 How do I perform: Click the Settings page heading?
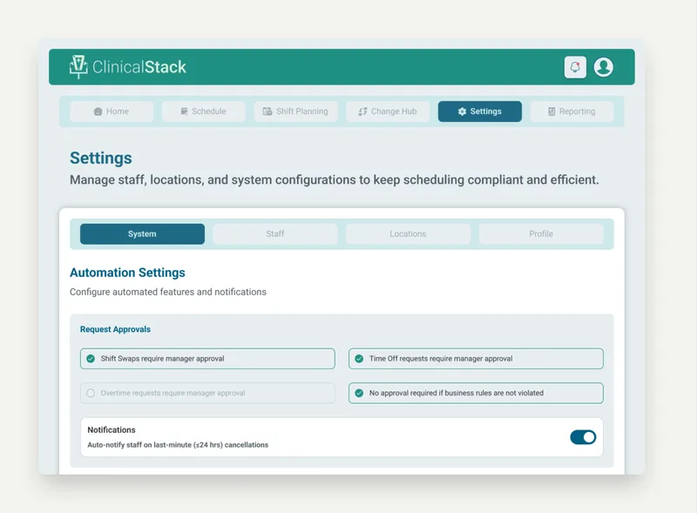pyautogui.click(x=101, y=159)
